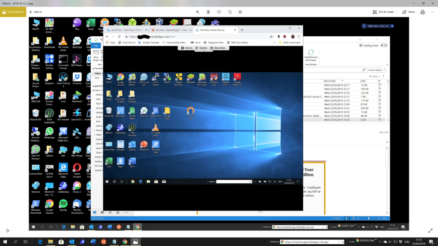This screenshot has height=246, width=438.
Task: Click Mozilla Thunderbird icon in the photo
Action: [77, 207]
